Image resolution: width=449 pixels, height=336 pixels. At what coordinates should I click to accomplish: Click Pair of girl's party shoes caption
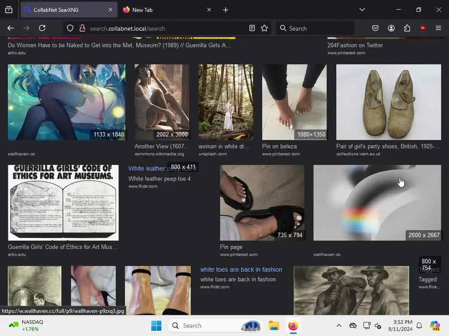tap(388, 146)
